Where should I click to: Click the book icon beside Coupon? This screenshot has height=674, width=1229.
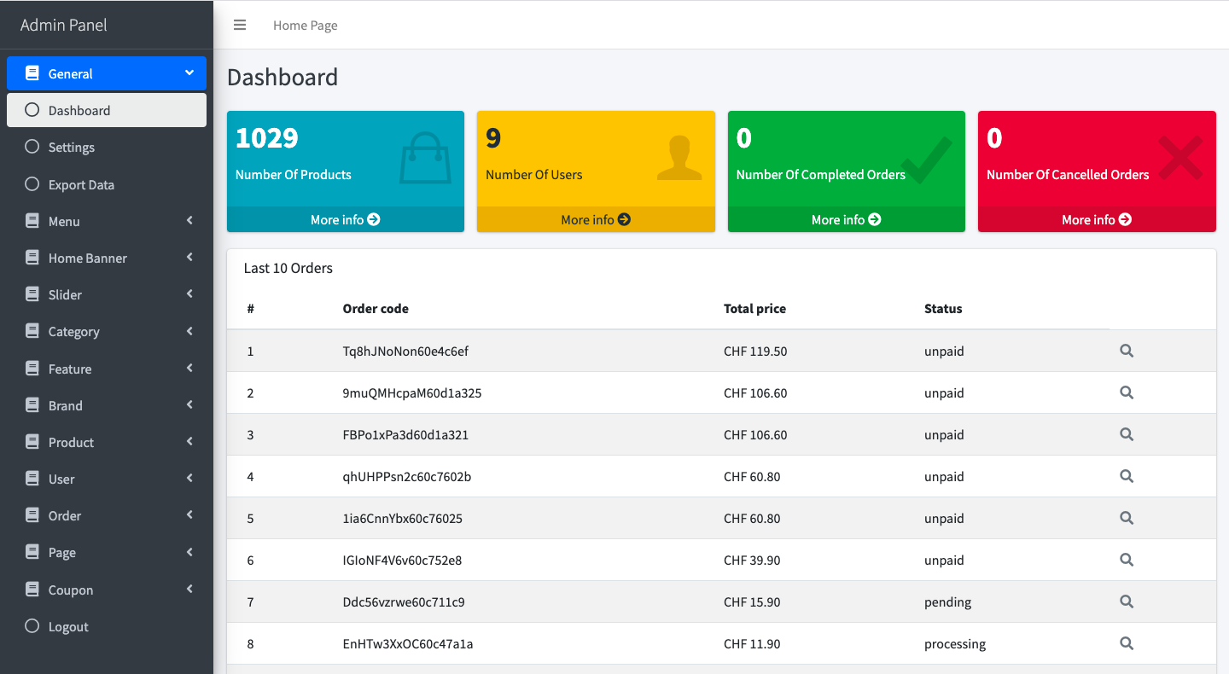(x=32, y=590)
